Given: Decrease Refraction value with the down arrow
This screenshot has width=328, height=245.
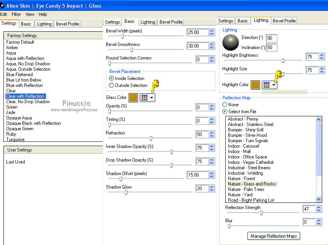Looking at the screenshot, I should pyautogui.click(x=211, y=136).
